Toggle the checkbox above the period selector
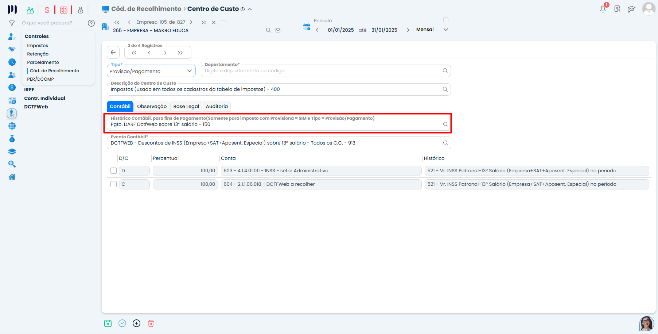Image resolution: width=658 pixels, height=334 pixels. 445,20
